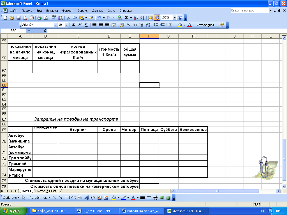Expand the borders dropdown arrow
The height and width of the screenshot is (215, 287).
point(175,25)
